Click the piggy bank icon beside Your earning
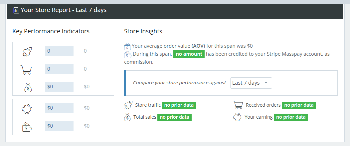Viewport: 350px width, 146px height. (x=237, y=117)
